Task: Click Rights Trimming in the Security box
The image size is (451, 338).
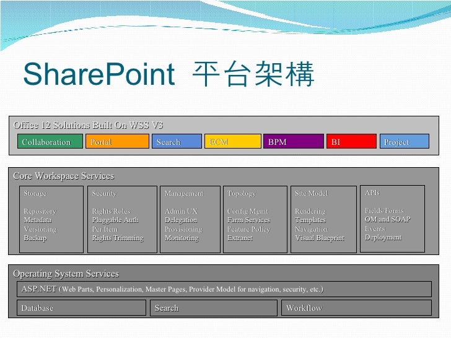Action: click(x=118, y=238)
